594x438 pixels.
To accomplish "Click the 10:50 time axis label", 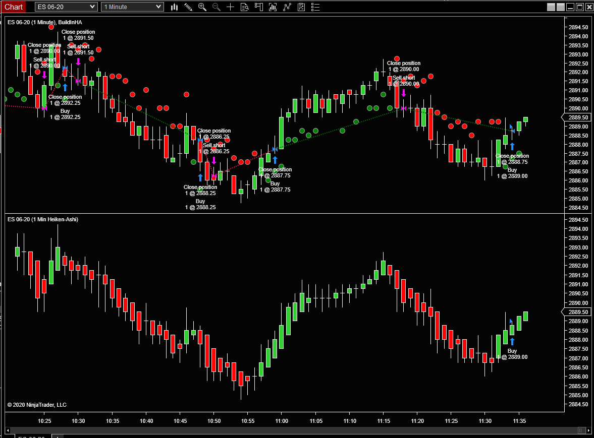I will [214, 421].
